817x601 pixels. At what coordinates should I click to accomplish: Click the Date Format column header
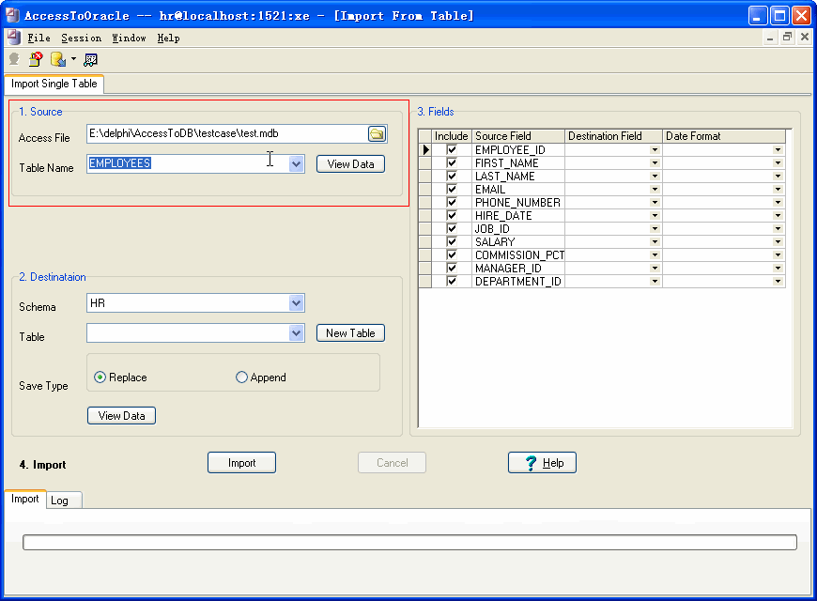click(724, 136)
